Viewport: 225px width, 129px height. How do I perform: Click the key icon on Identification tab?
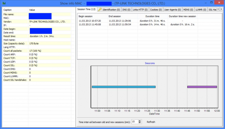point(100,10)
